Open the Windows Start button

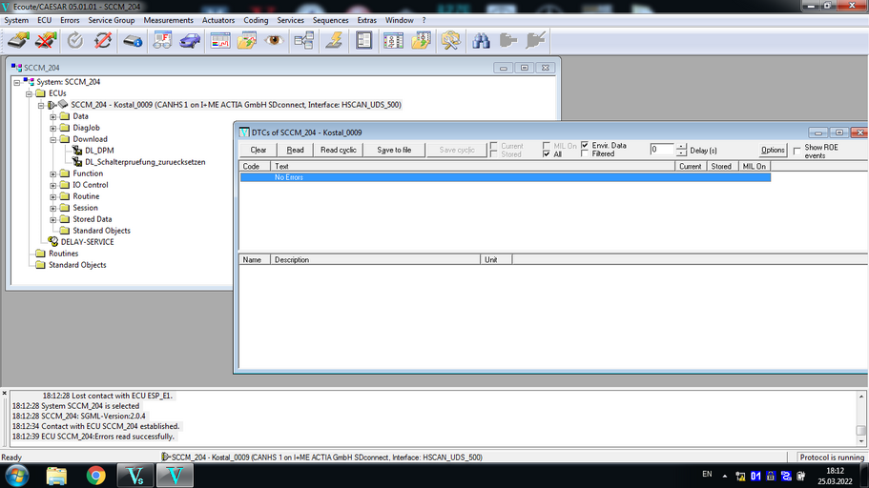tap(17, 476)
